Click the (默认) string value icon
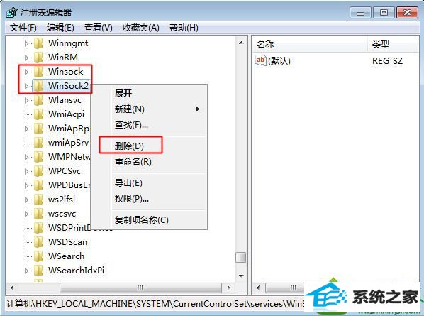Viewport: 424px width, 316px height. pyautogui.click(x=261, y=60)
